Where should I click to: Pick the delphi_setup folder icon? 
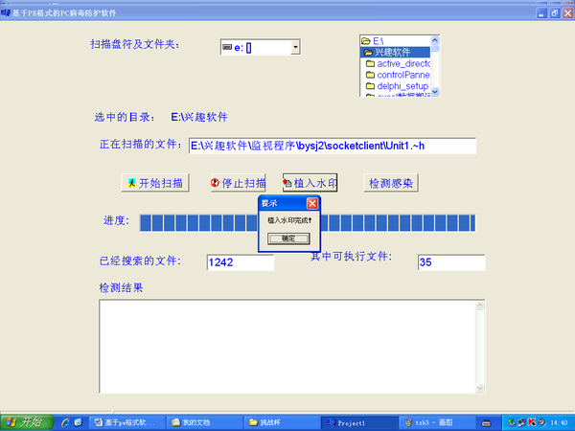(x=369, y=86)
